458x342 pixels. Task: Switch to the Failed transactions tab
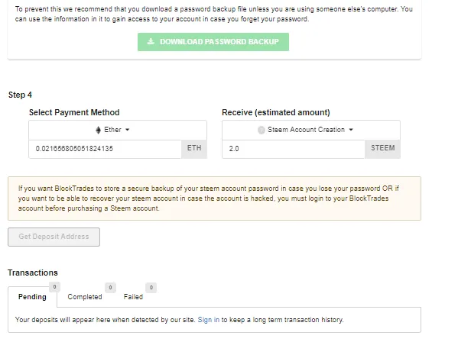[x=133, y=297]
